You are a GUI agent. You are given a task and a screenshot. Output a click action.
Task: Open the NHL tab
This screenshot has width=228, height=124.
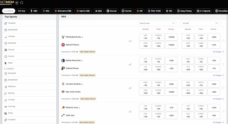pyautogui.click(x=46, y=11)
